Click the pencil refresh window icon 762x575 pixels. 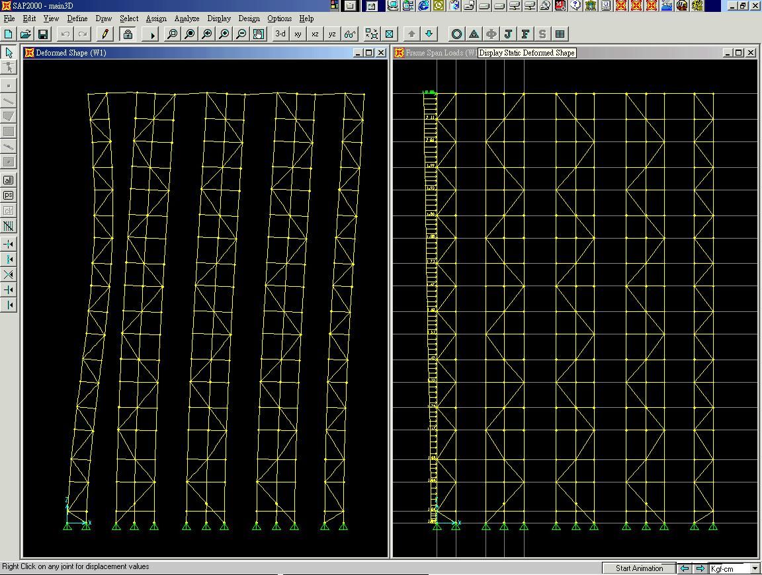click(x=105, y=34)
